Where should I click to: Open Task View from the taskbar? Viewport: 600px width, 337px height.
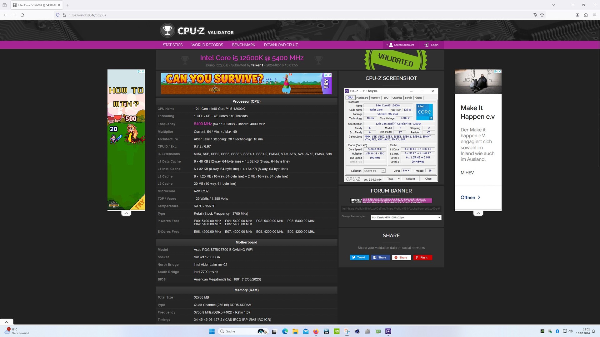[x=274, y=331]
